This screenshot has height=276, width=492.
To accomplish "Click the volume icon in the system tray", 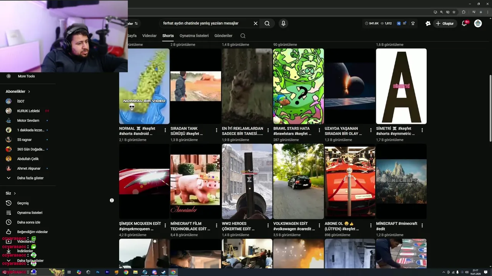I will coord(467,272).
